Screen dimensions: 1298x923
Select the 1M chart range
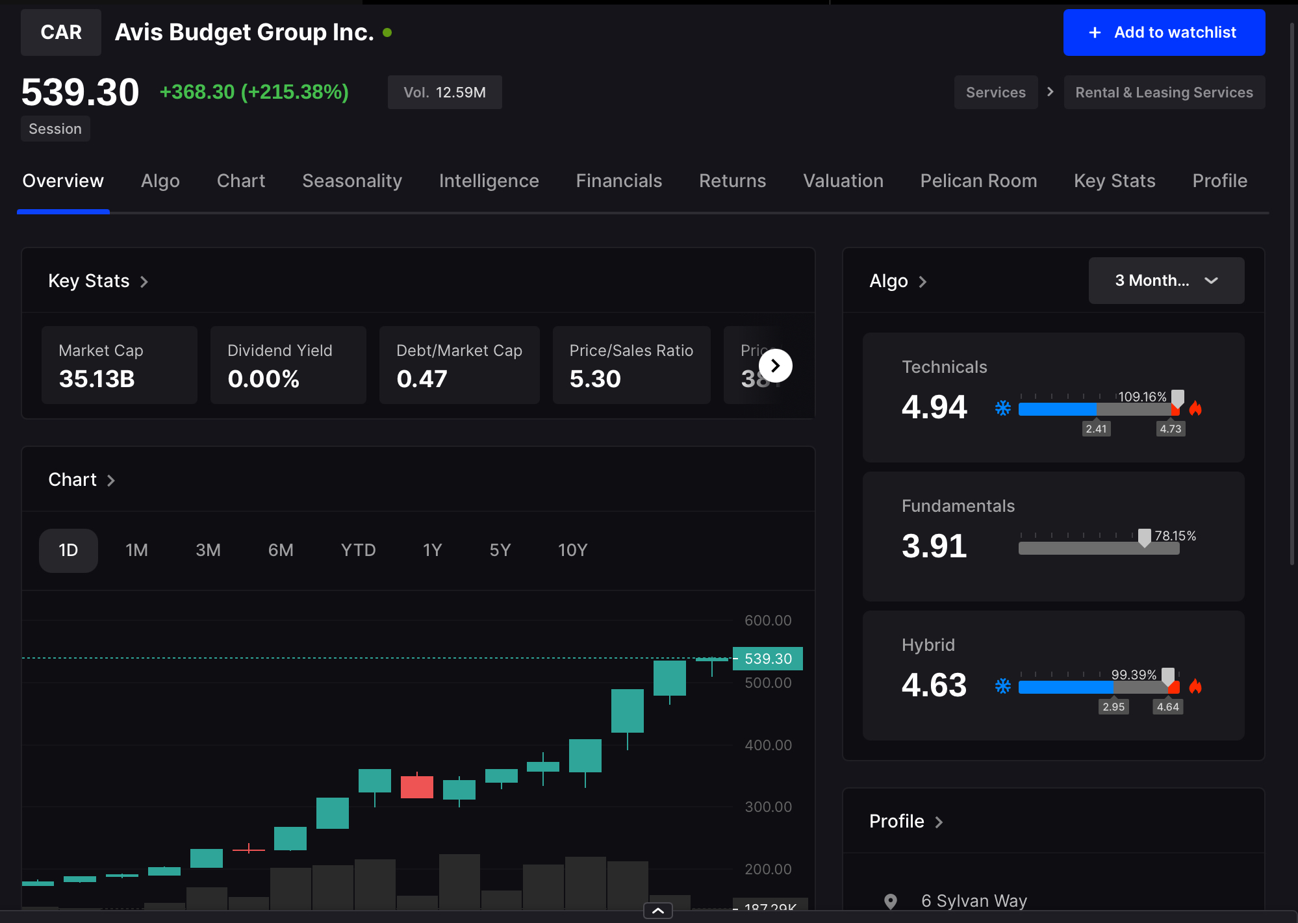[136, 550]
